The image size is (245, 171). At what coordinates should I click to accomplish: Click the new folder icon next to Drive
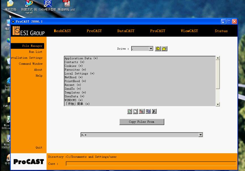164,49
